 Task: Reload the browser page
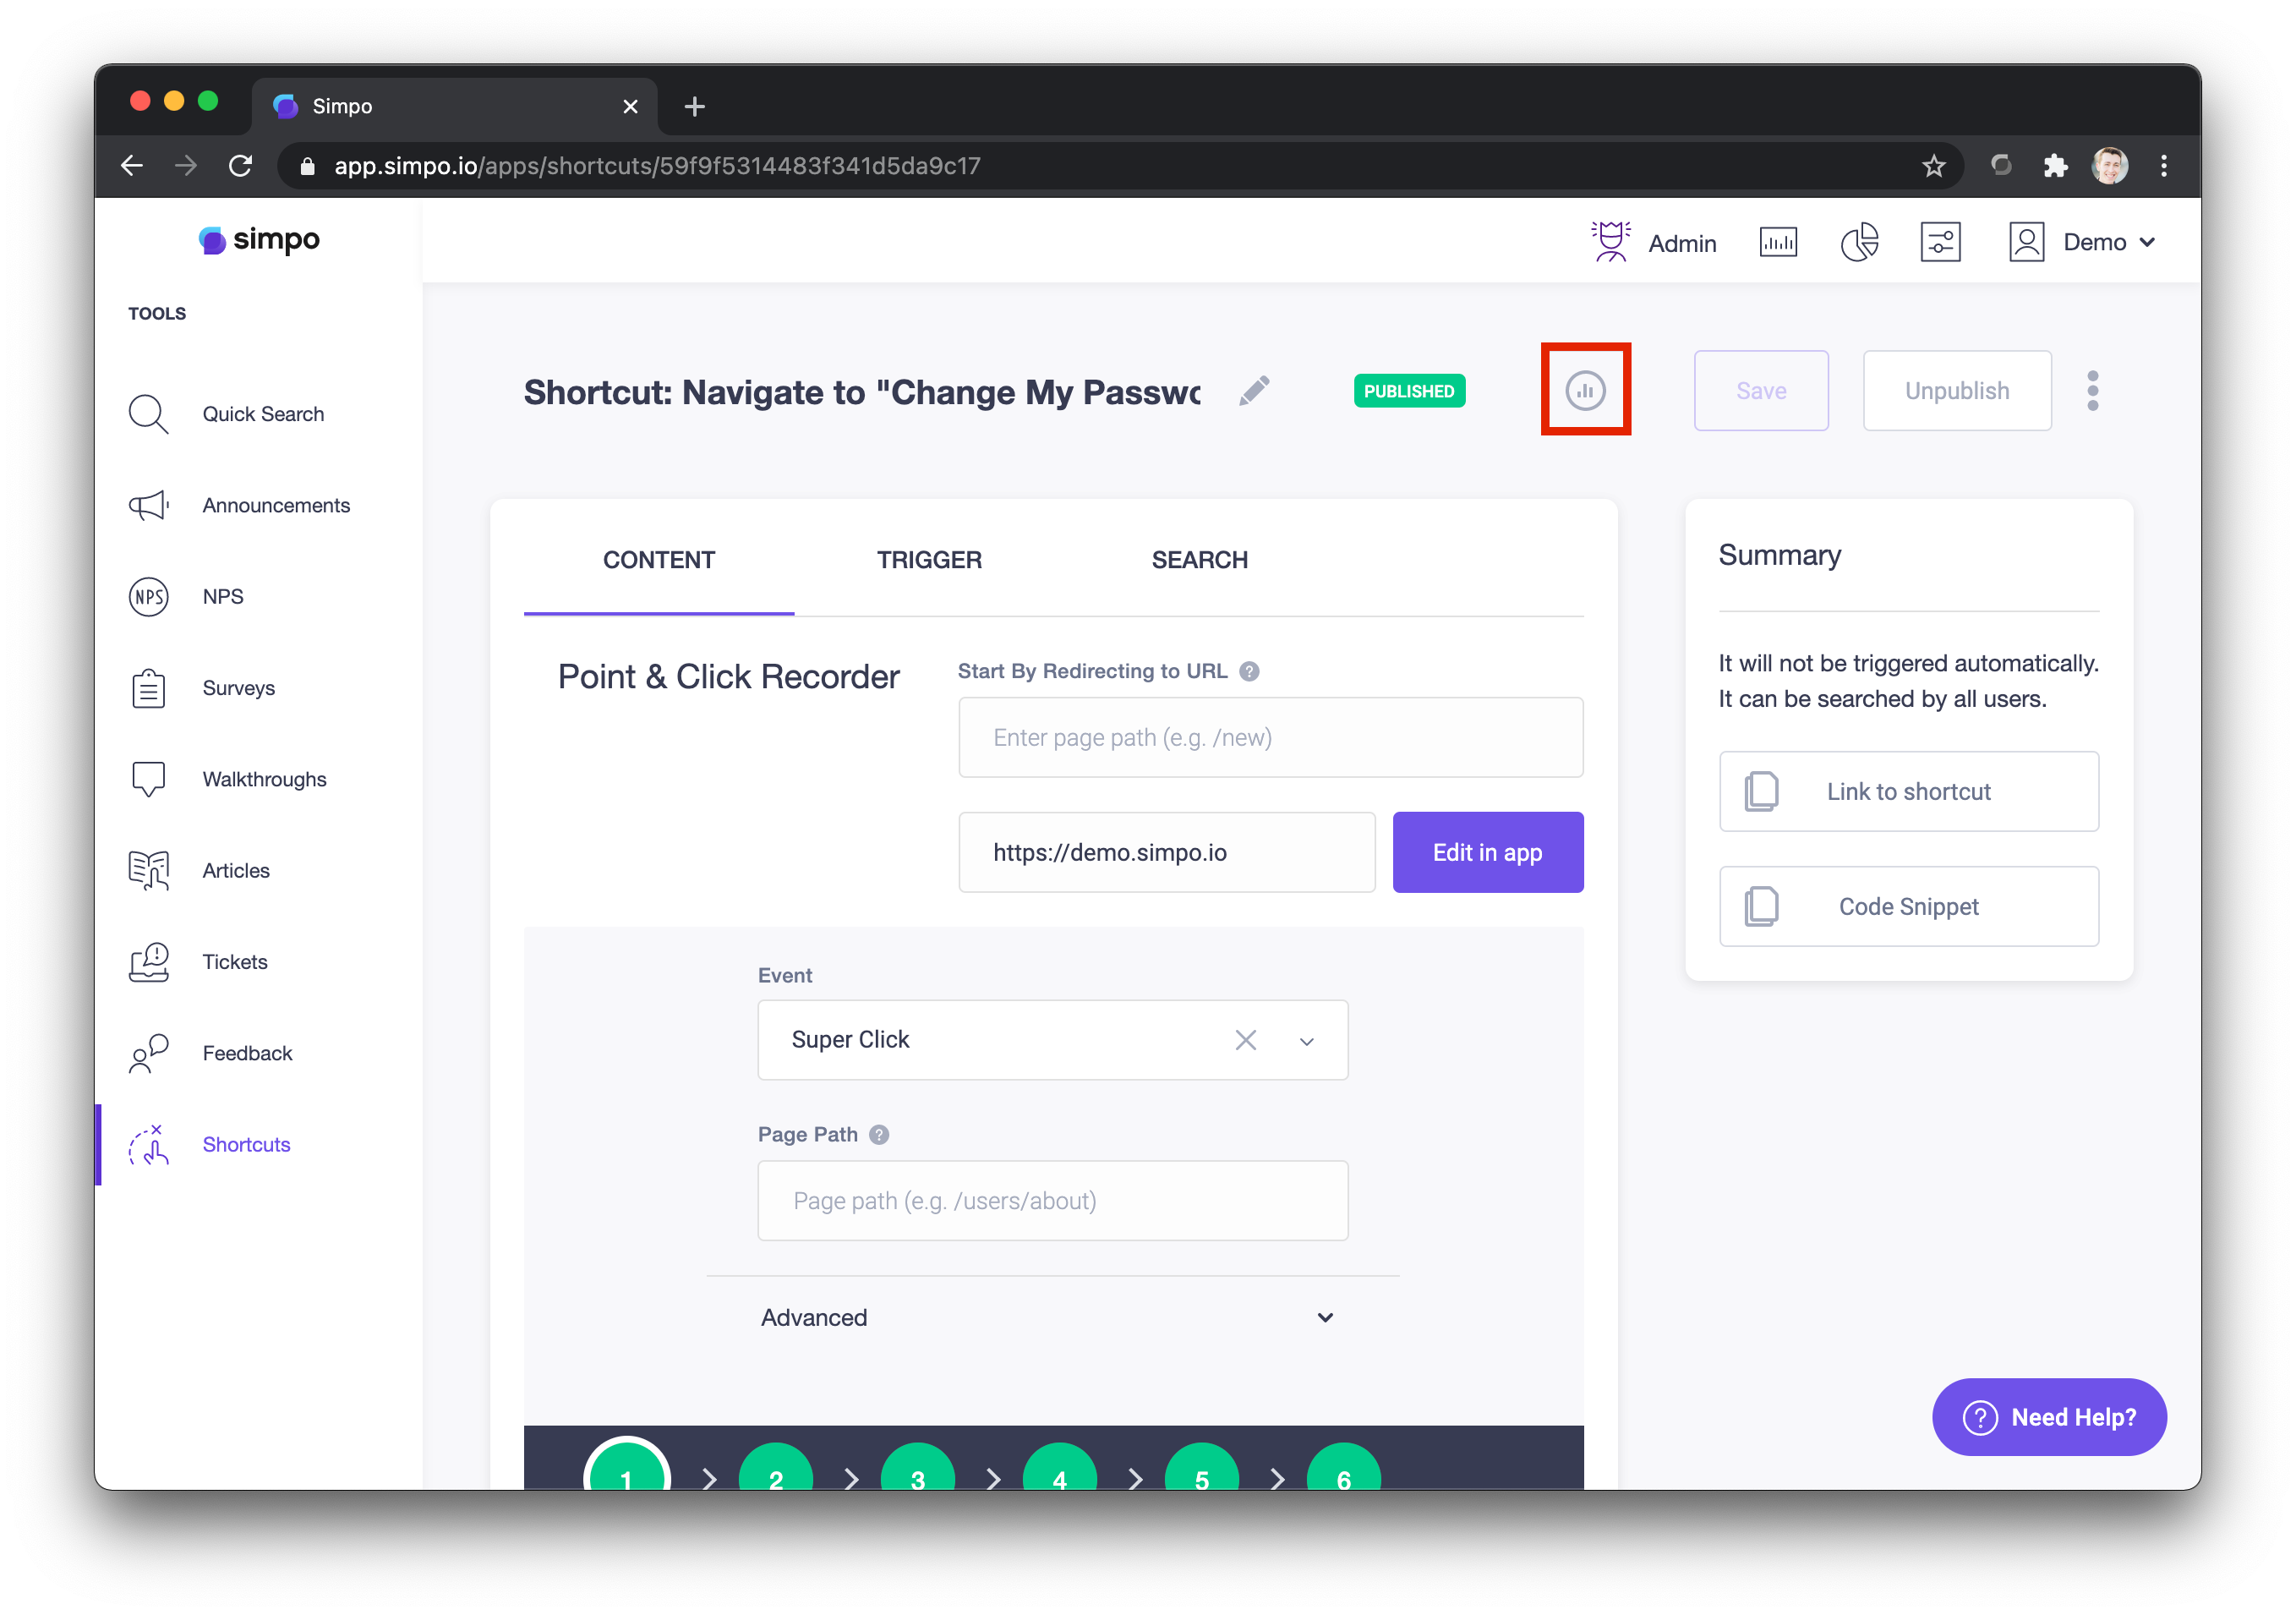pyautogui.click(x=240, y=165)
